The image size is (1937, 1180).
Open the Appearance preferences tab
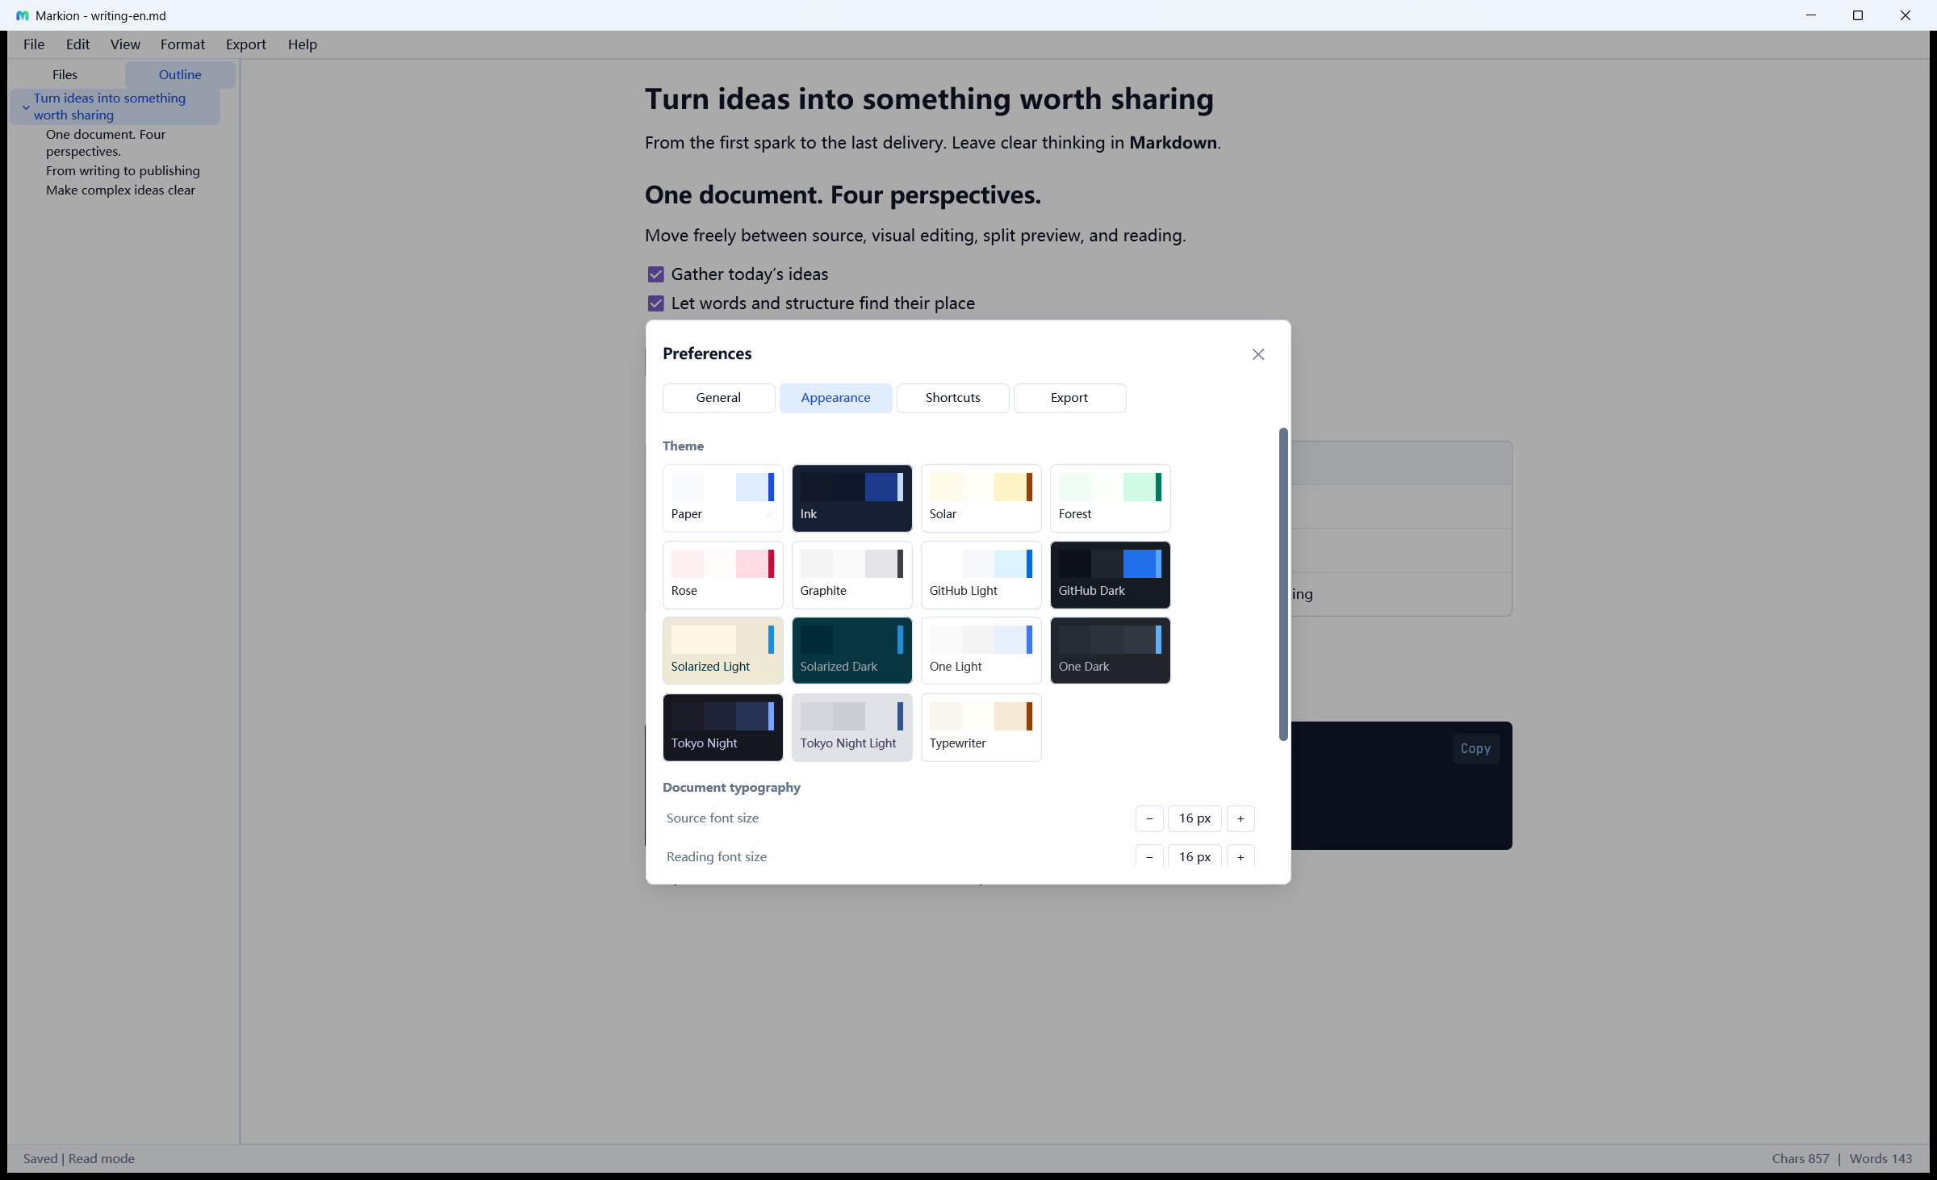835,398
